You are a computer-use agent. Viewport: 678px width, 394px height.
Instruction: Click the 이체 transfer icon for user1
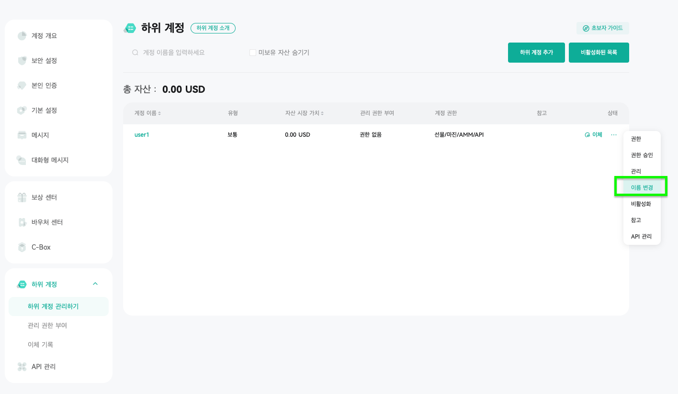click(x=588, y=135)
